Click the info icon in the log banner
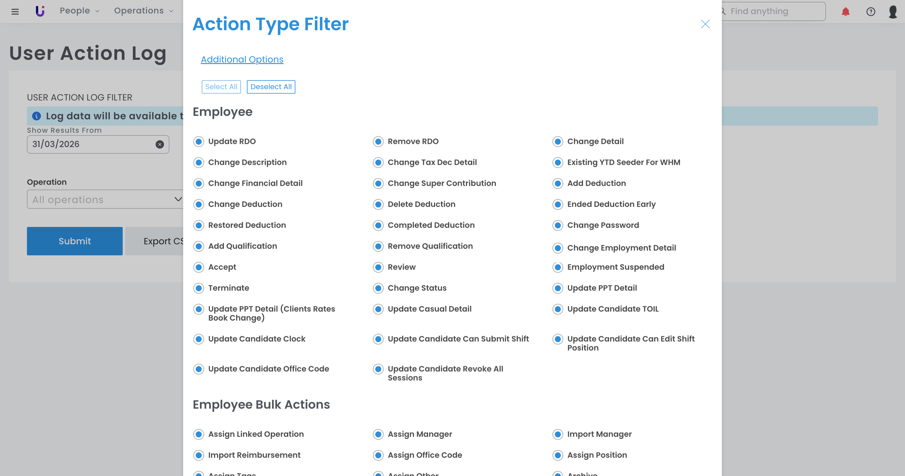 [37, 116]
